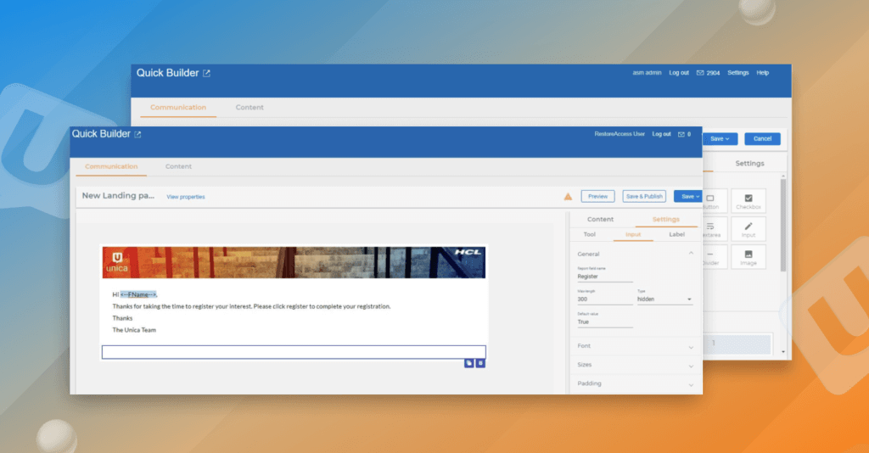
Task: Switch to Content tab in front window
Action: coord(178,166)
